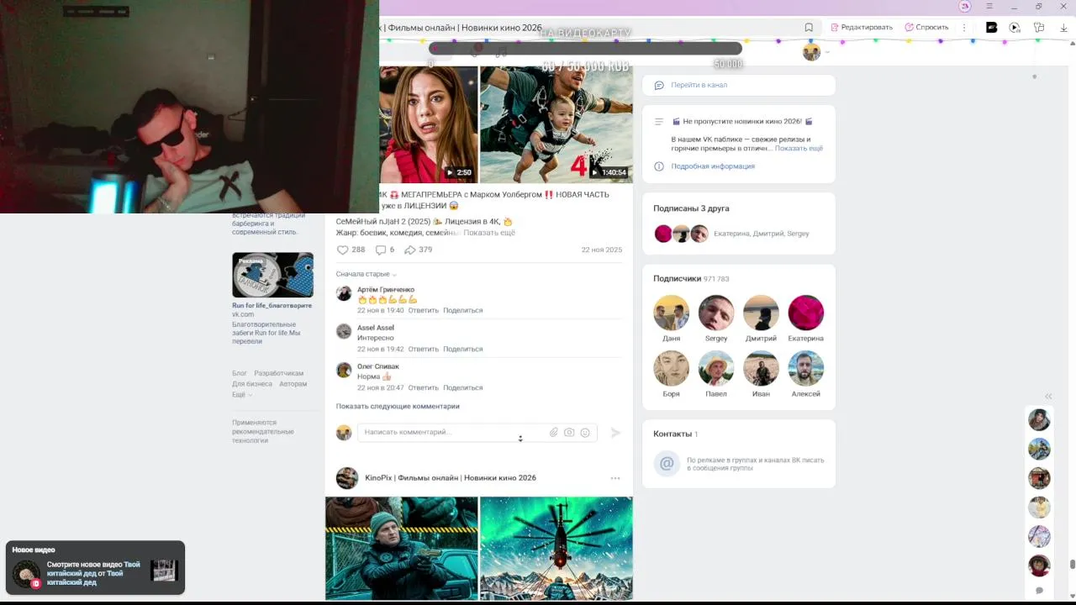Click the Подробная информация info icon
The height and width of the screenshot is (605, 1076).
[659, 166]
